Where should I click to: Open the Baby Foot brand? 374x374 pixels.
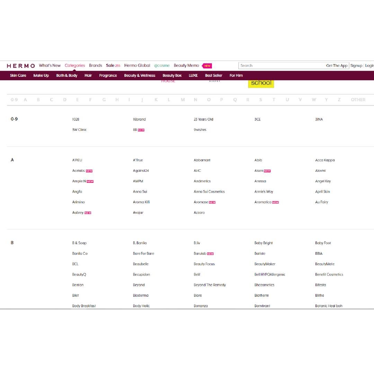tap(323, 243)
